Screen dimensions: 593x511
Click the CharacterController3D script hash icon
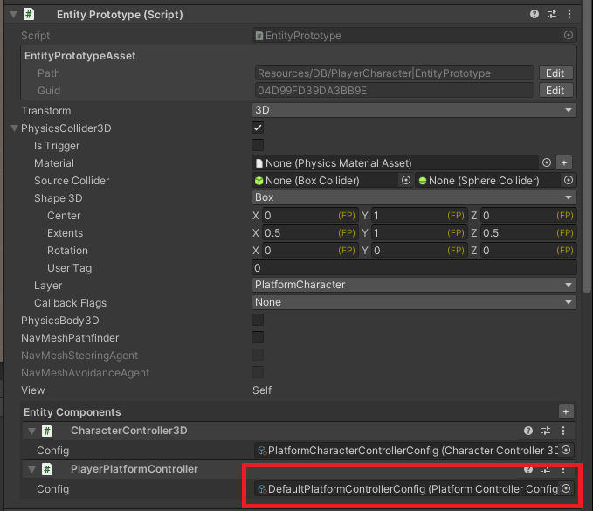tap(47, 431)
